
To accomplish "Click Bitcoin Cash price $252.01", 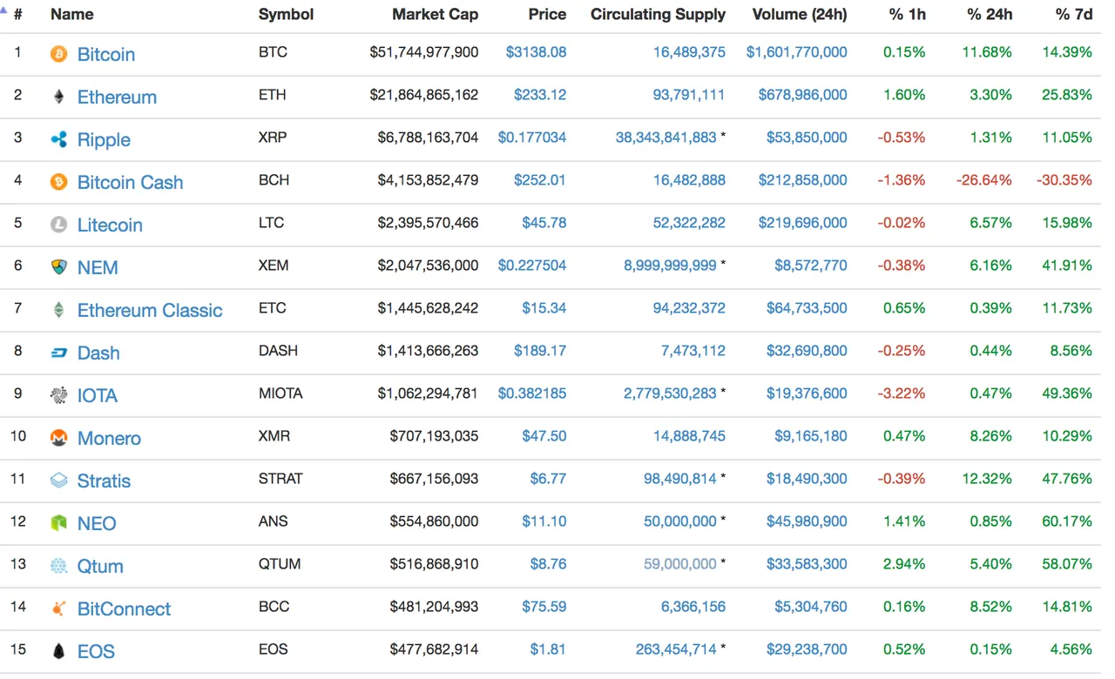I will point(540,180).
